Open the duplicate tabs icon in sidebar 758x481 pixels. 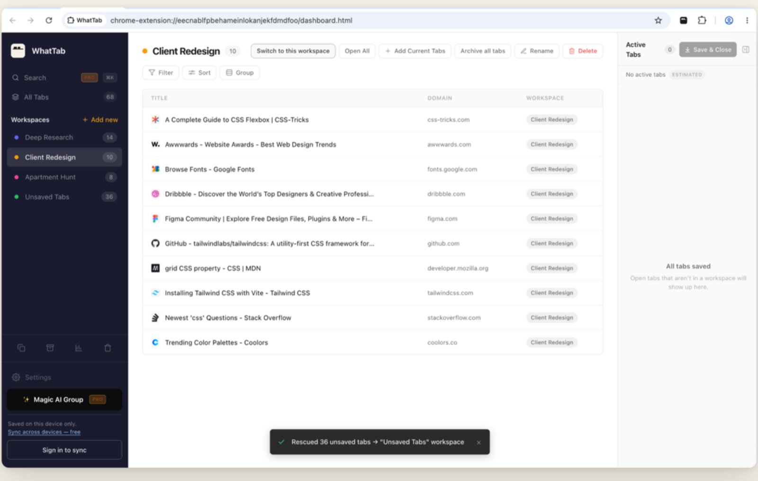21,348
